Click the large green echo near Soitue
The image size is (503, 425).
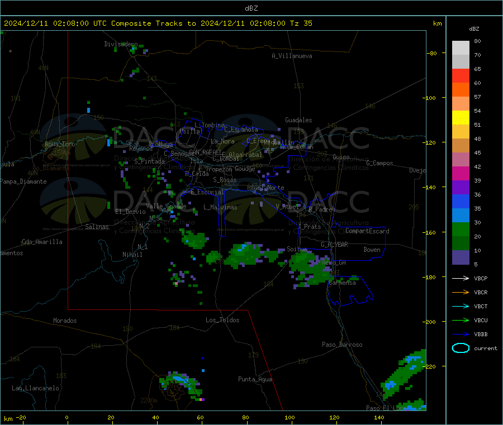[310, 269]
